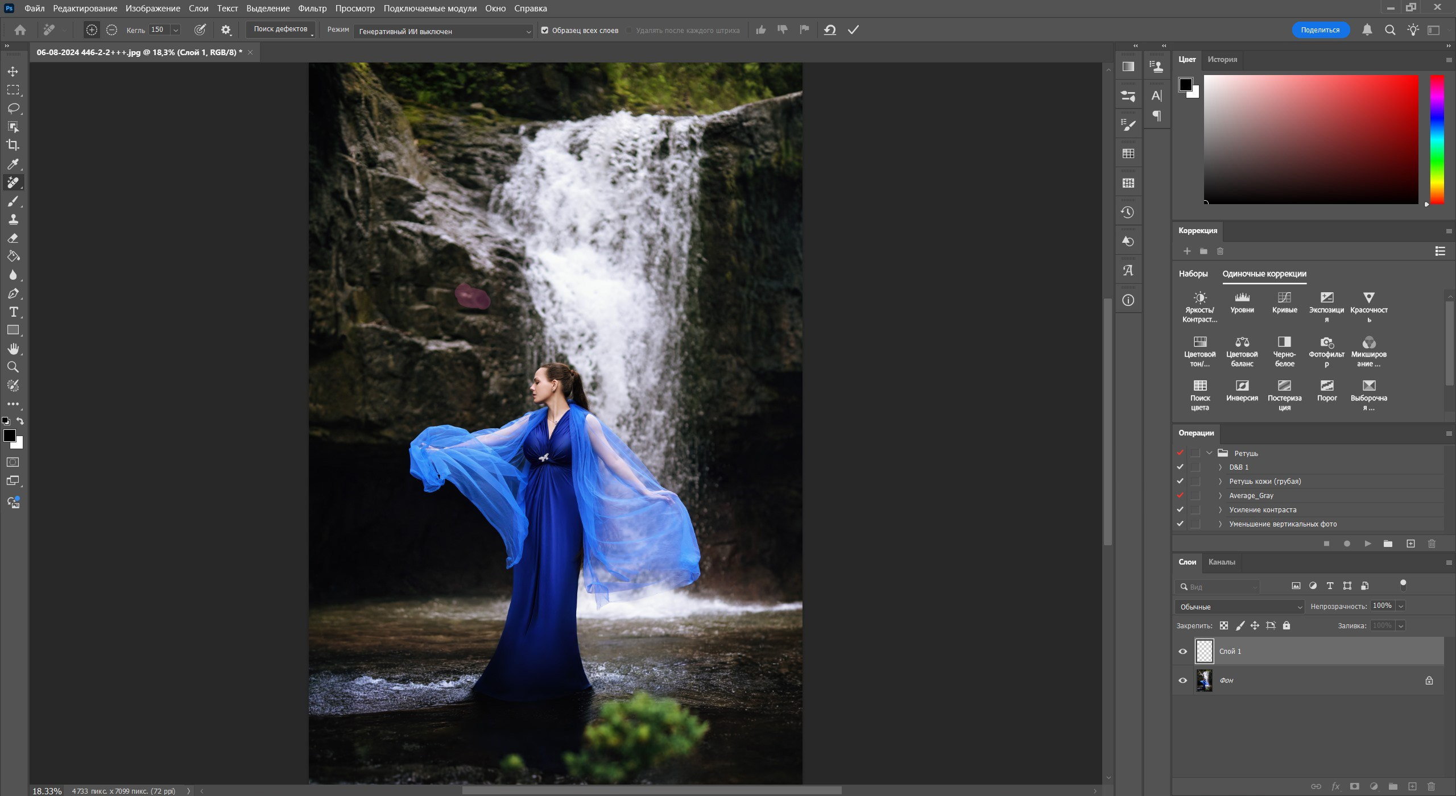
Task: Activate the Eraser tool
Action: coord(13,238)
